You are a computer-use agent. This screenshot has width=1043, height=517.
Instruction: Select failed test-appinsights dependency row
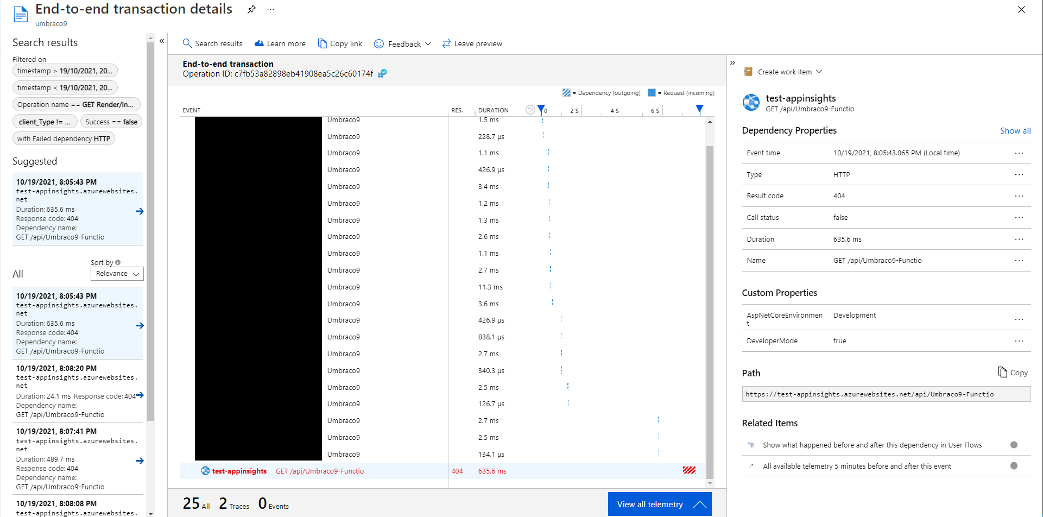pos(443,471)
